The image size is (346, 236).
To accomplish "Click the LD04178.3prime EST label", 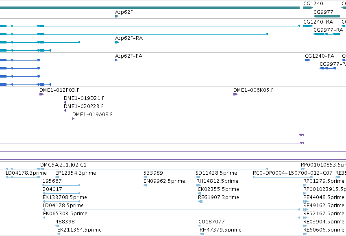I will tap(26, 173).
